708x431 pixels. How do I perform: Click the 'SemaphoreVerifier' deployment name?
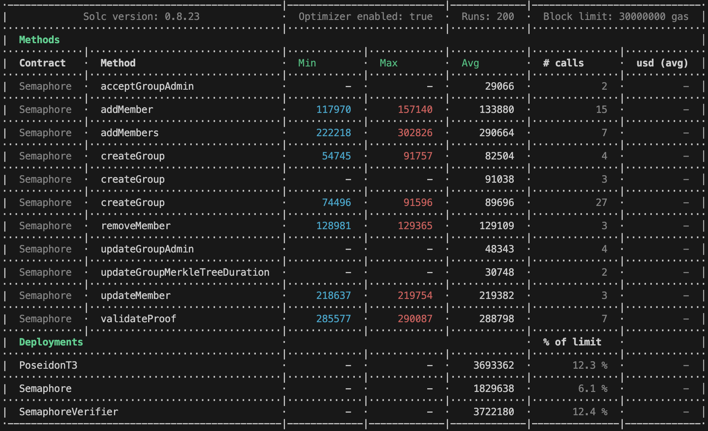pyautogui.click(x=69, y=412)
